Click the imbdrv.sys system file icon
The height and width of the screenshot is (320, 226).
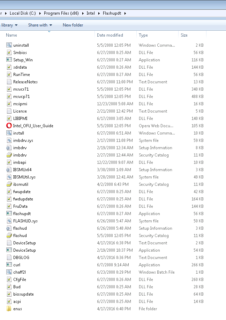click(9, 140)
